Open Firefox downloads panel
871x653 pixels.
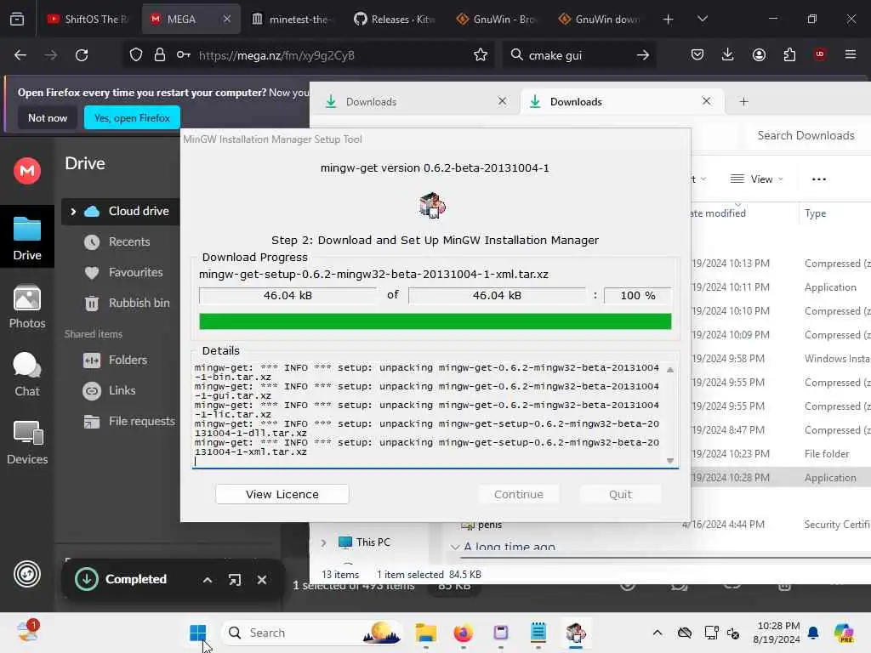coord(728,55)
